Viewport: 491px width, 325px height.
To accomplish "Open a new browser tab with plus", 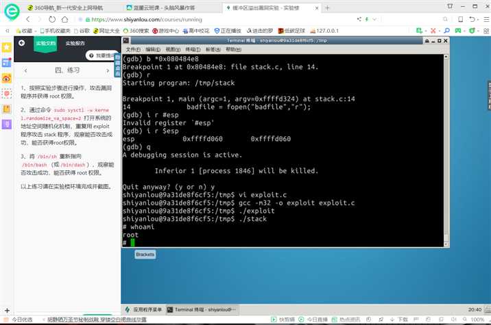I will [327, 8].
